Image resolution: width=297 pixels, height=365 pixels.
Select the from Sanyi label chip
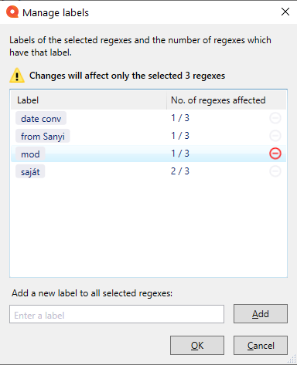[x=43, y=136]
